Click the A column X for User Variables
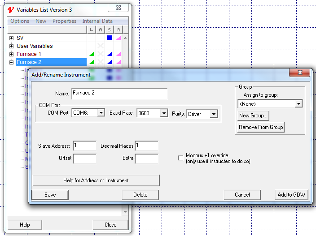The width and height of the screenshot is (316, 236). 101,46
